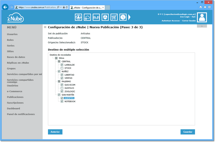Open the shopping cart toolbar icon
Viewport: 215px width, 142px height.
point(114,17)
